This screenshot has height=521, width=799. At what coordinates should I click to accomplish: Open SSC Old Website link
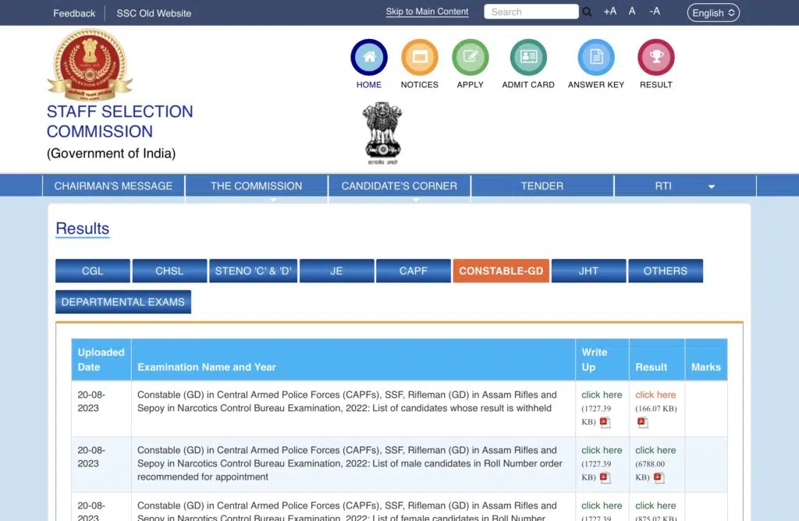(x=154, y=13)
